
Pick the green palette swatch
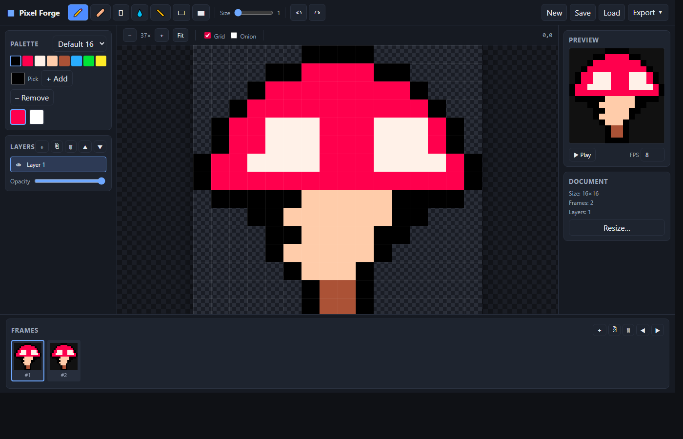[x=89, y=61]
